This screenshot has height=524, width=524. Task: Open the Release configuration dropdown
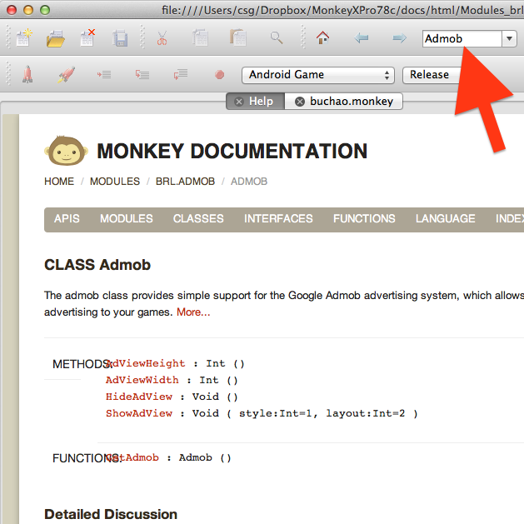click(x=433, y=75)
